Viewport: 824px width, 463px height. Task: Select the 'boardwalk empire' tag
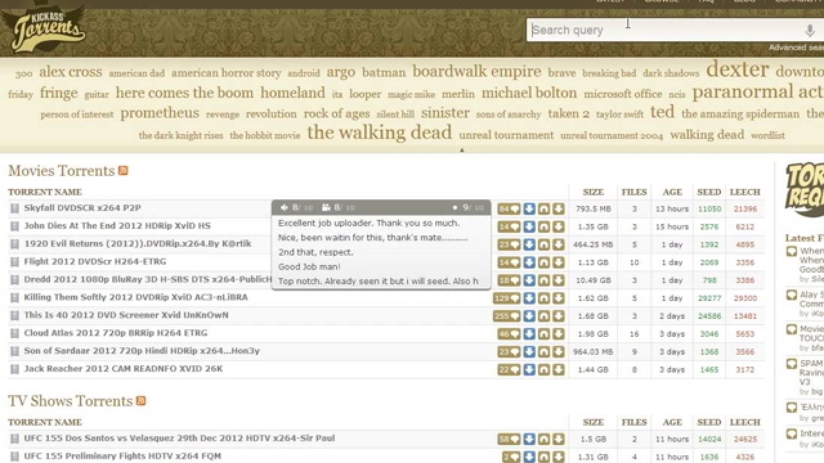pos(476,71)
